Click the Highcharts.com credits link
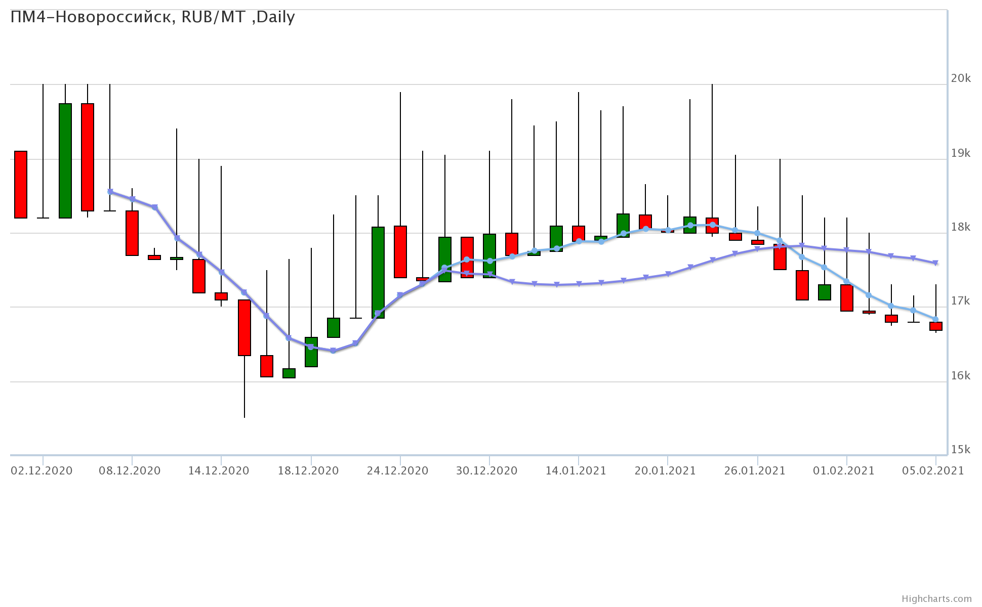Screen dimensions: 982x607 pyautogui.click(x=936, y=599)
